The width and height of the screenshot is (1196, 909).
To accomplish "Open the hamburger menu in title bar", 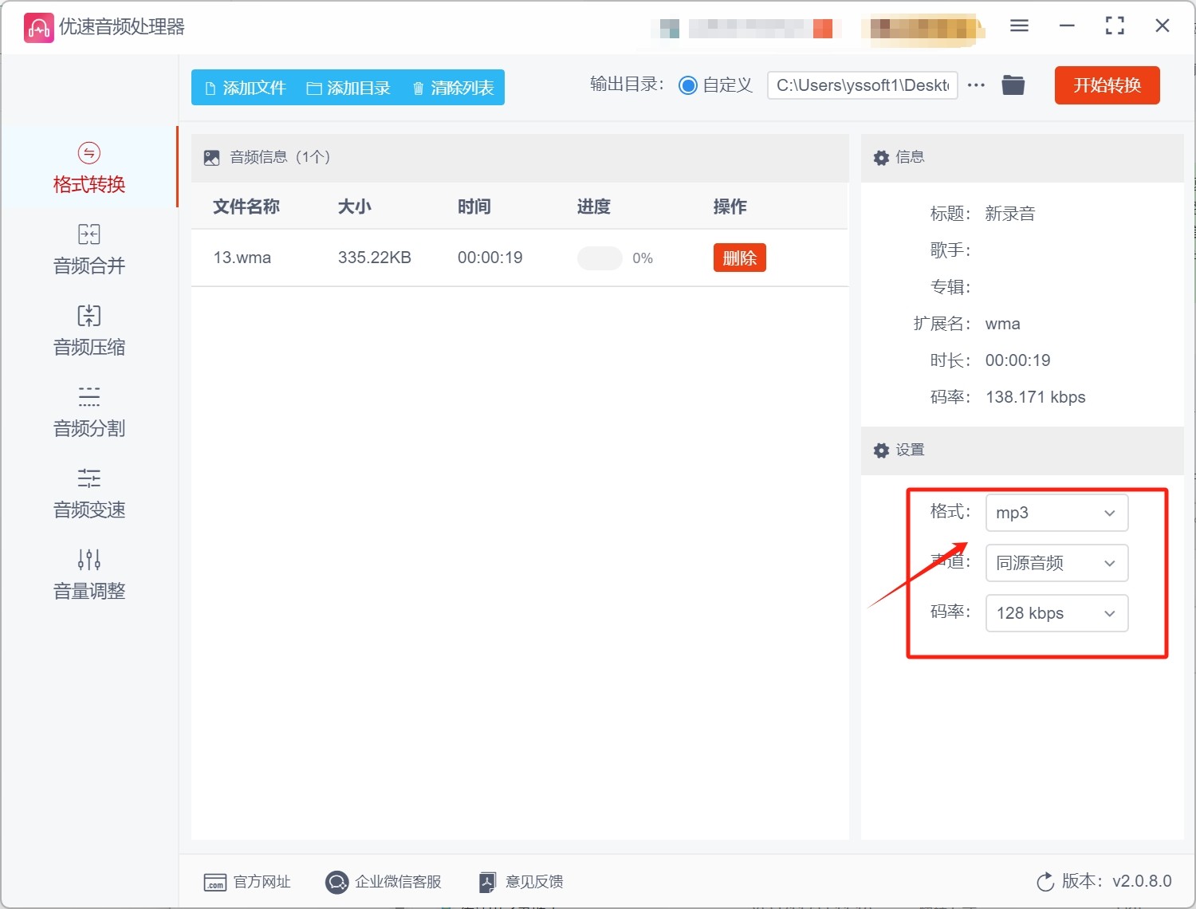I will [1019, 26].
